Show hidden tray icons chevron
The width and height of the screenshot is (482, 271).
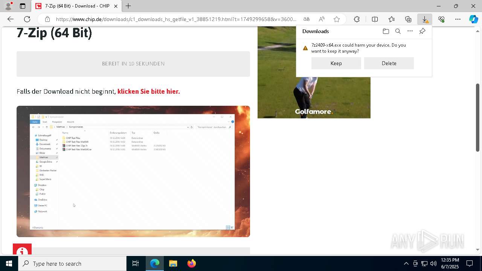pyautogui.click(x=406, y=263)
